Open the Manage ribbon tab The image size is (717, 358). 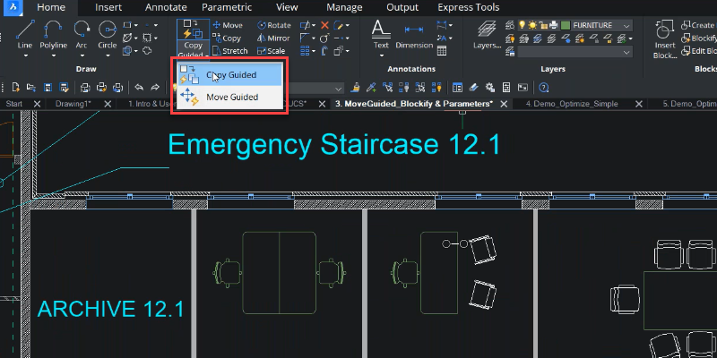(x=344, y=7)
